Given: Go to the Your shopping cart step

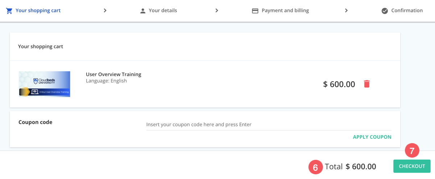Looking at the screenshot, I should coord(38,11).
